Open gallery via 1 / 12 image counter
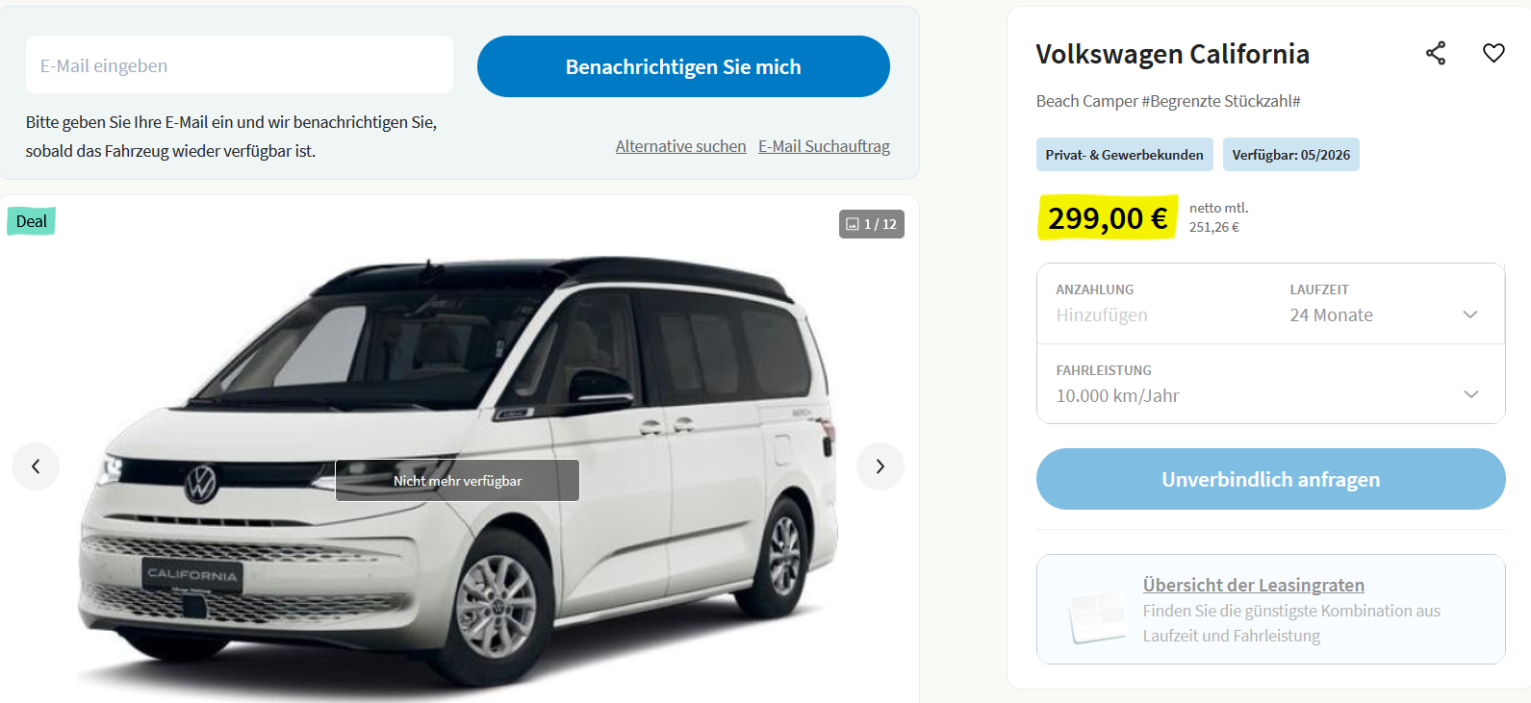The height and width of the screenshot is (703, 1531). (872, 224)
